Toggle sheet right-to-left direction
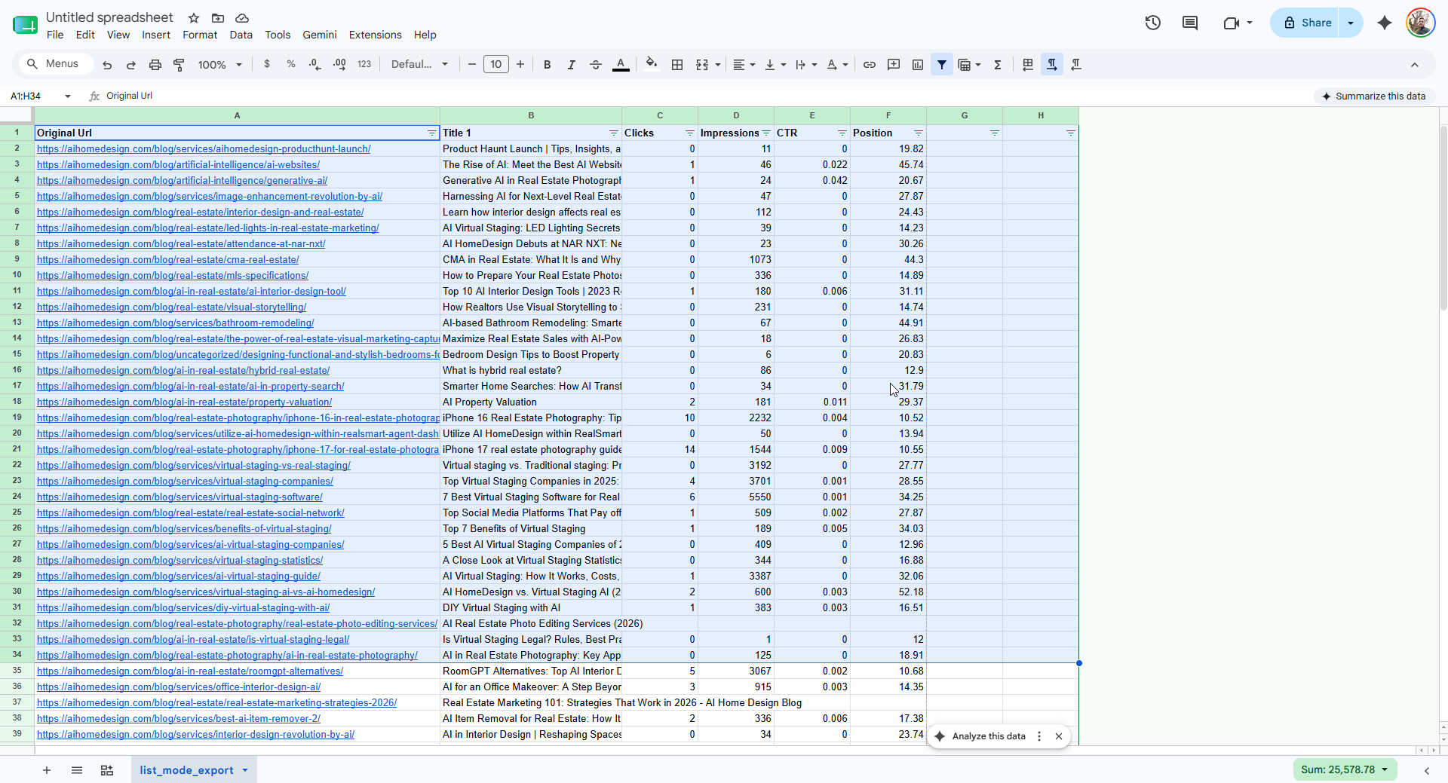Screen dimensions: 1448x783 coord(1028,65)
